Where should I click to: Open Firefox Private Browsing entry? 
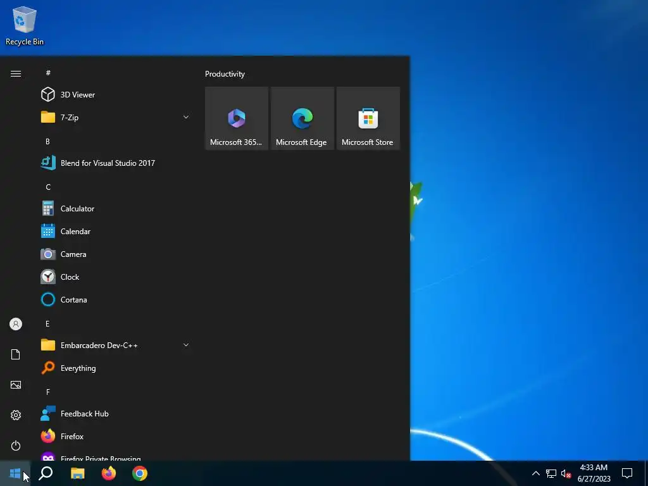coord(116,456)
